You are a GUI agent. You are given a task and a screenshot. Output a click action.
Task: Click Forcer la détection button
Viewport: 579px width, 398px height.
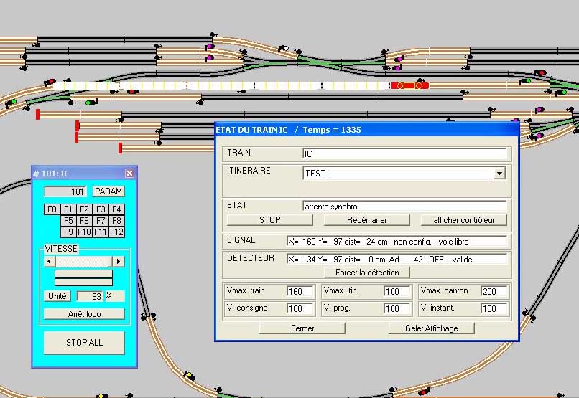click(367, 273)
